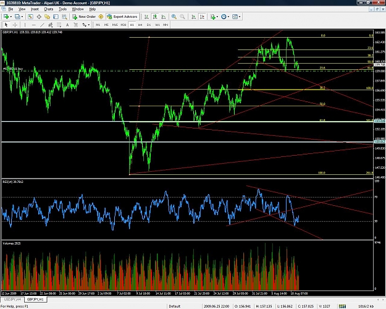Draw a Vertical Line
Viewport: 386px width, 309px height.
click(x=25, y=25)
